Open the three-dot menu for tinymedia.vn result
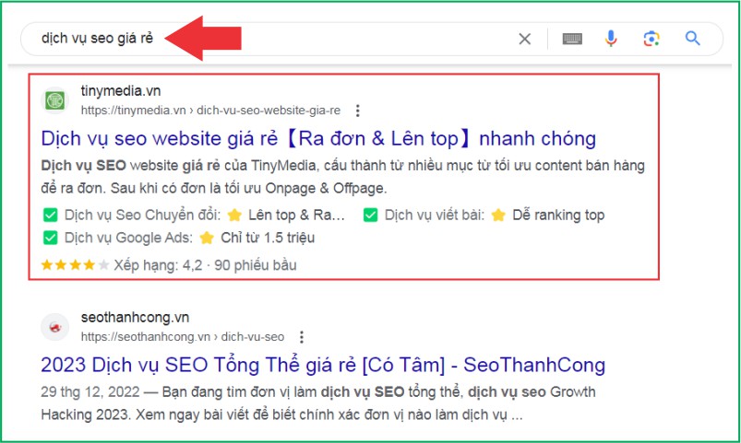Viewport: 741px width, 443px height. (358, 111)
